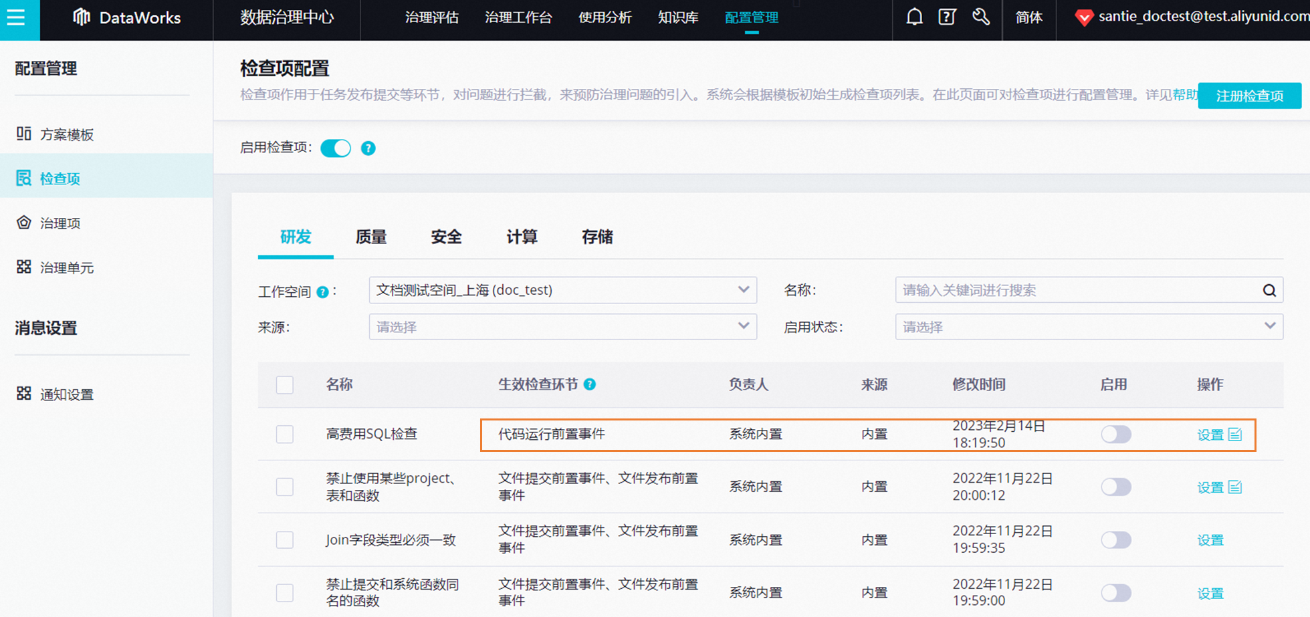Open the hamburger navigation menu

tap(16, 17)
